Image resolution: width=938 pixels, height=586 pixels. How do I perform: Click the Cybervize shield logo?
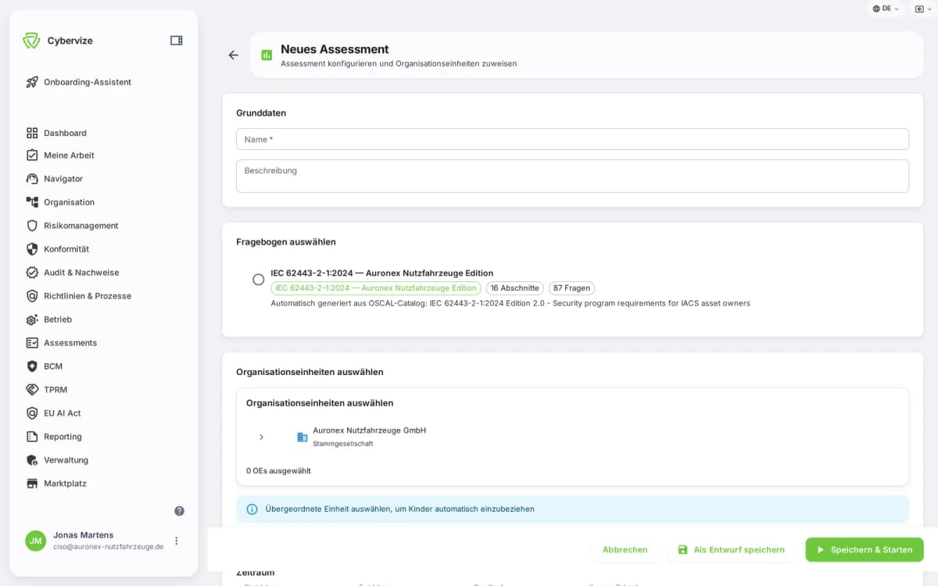(x=31, y=41)
